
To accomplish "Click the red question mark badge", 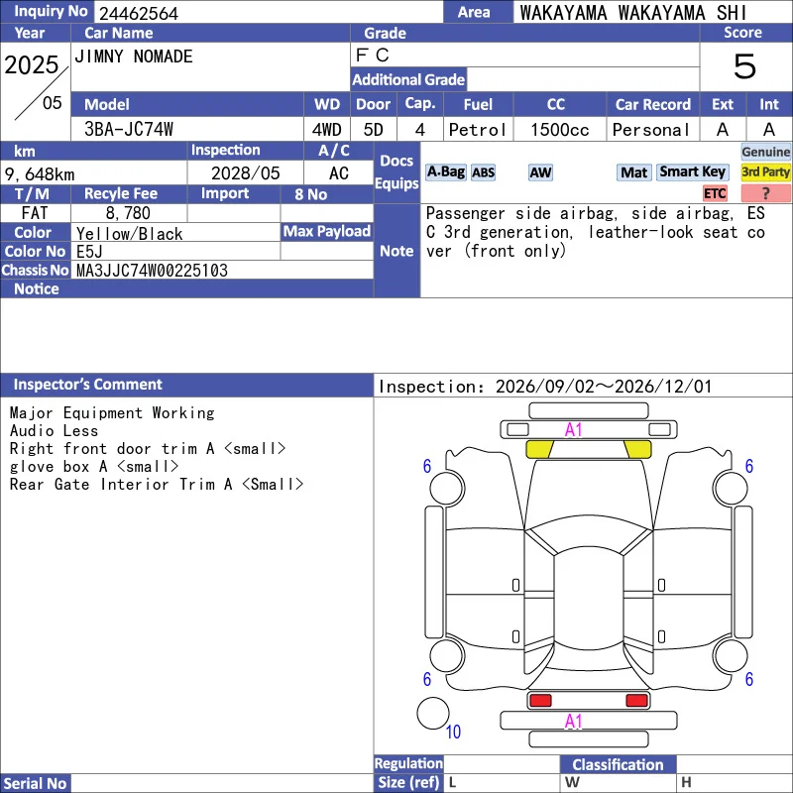I will tap(765, 193).
